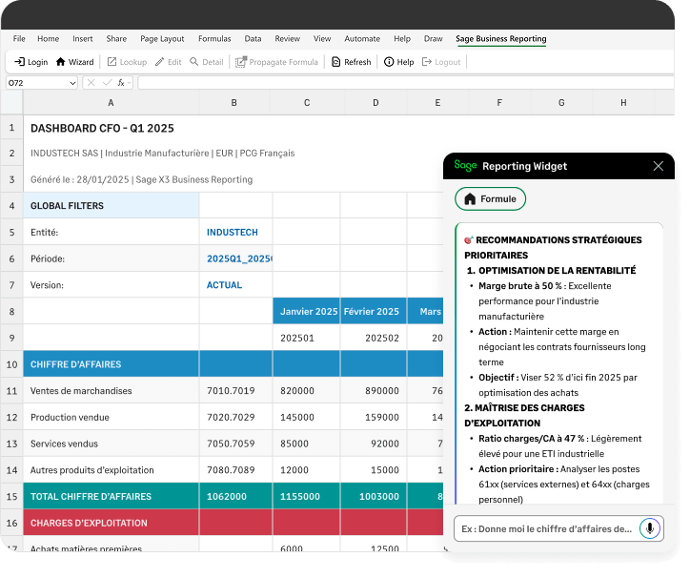Switch to the Draw tab
Viewport: 690px width, 578px height.
pyautogui.click(x=433, y=39)
